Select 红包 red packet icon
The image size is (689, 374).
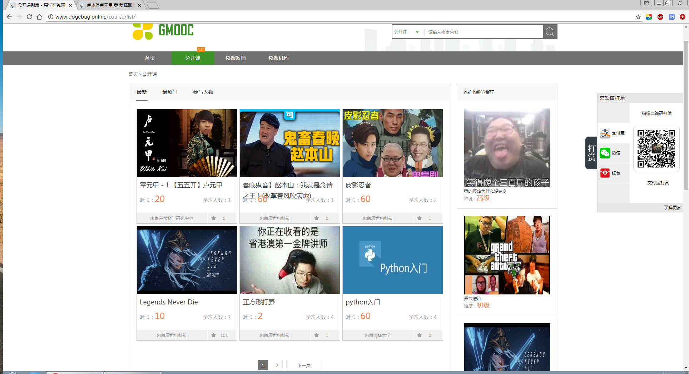[605, 173]
